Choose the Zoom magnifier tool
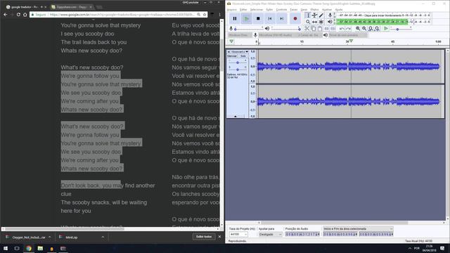Screen dimensions: 450x253 point(308,22)
